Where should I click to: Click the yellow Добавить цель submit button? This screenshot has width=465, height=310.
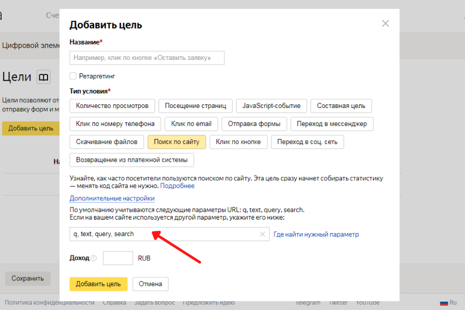(98, 284)
